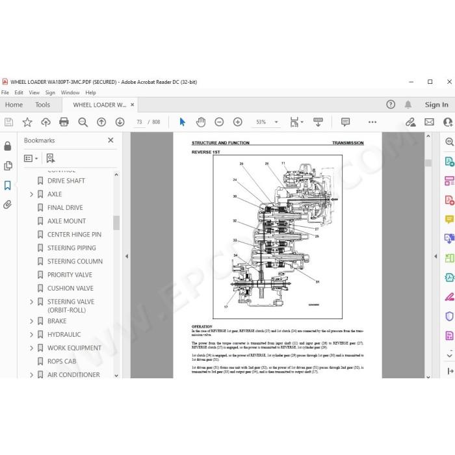Click the scrolling mode keyboard icon
Screen dimensions: 455x455
tap(318, 122)
